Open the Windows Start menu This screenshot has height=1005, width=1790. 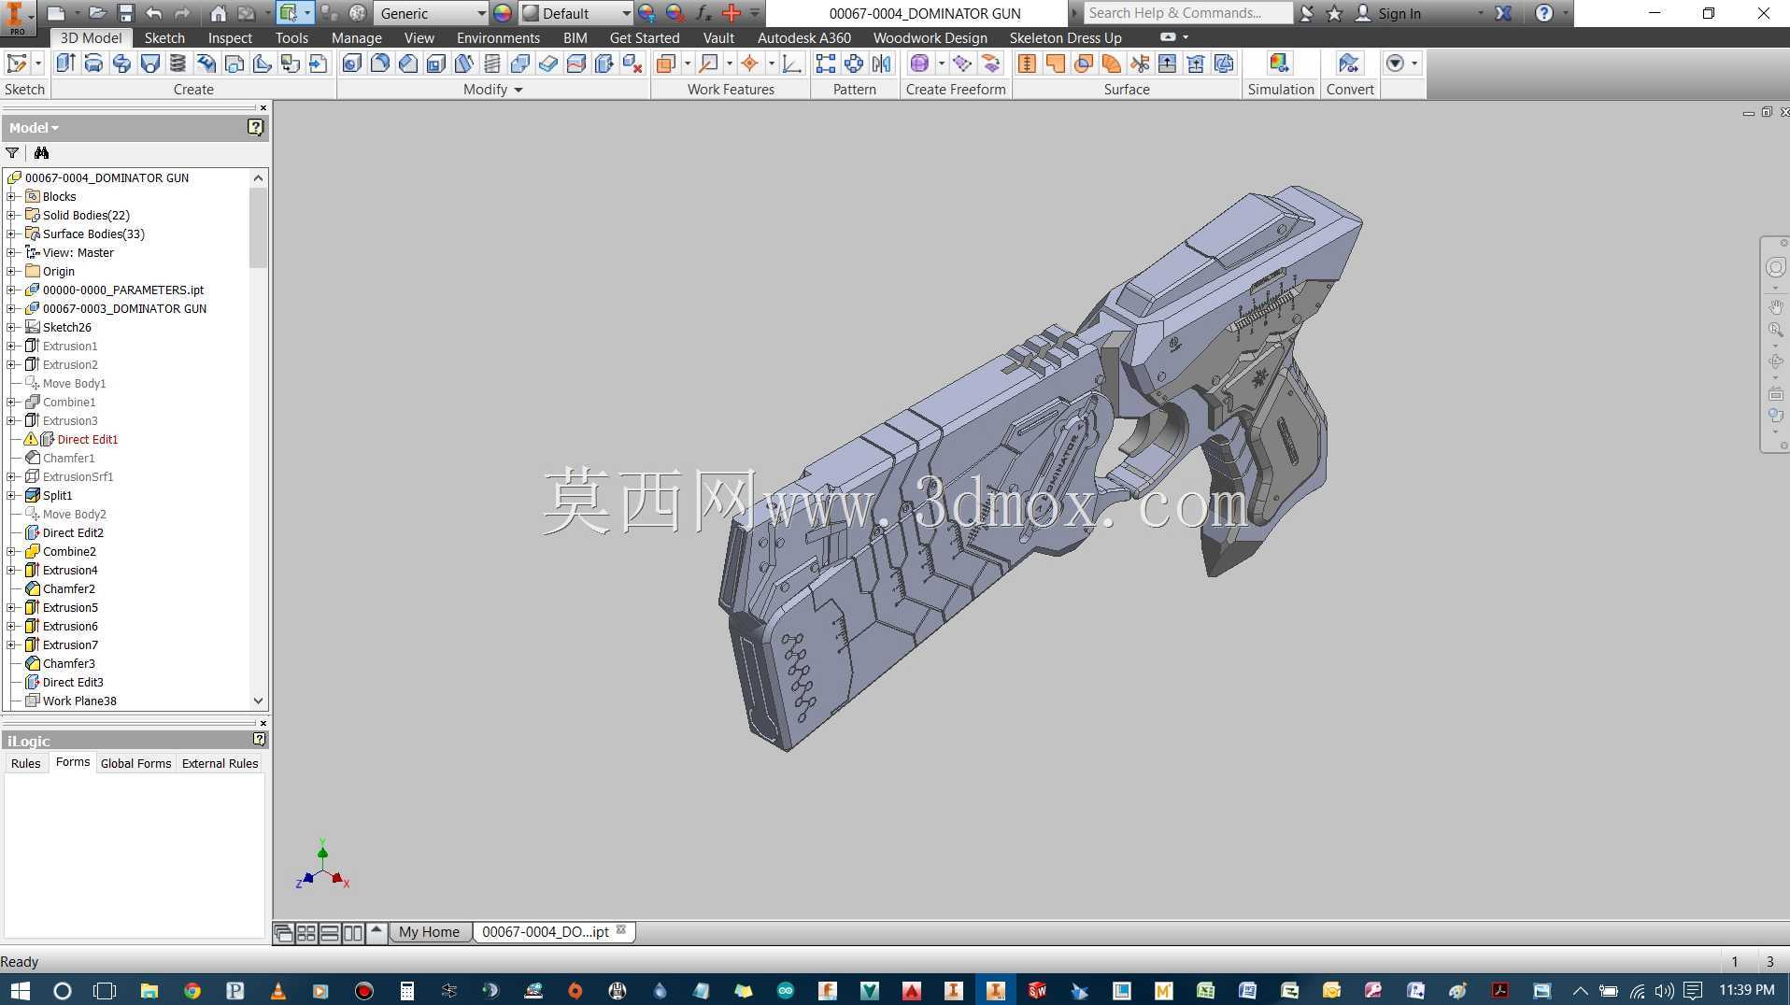tap(19, 990)
